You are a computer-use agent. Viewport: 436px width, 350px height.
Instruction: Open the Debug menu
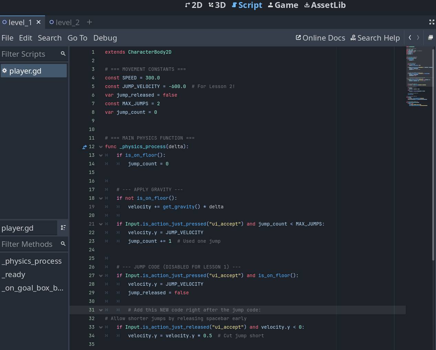(x=105, y=38)
